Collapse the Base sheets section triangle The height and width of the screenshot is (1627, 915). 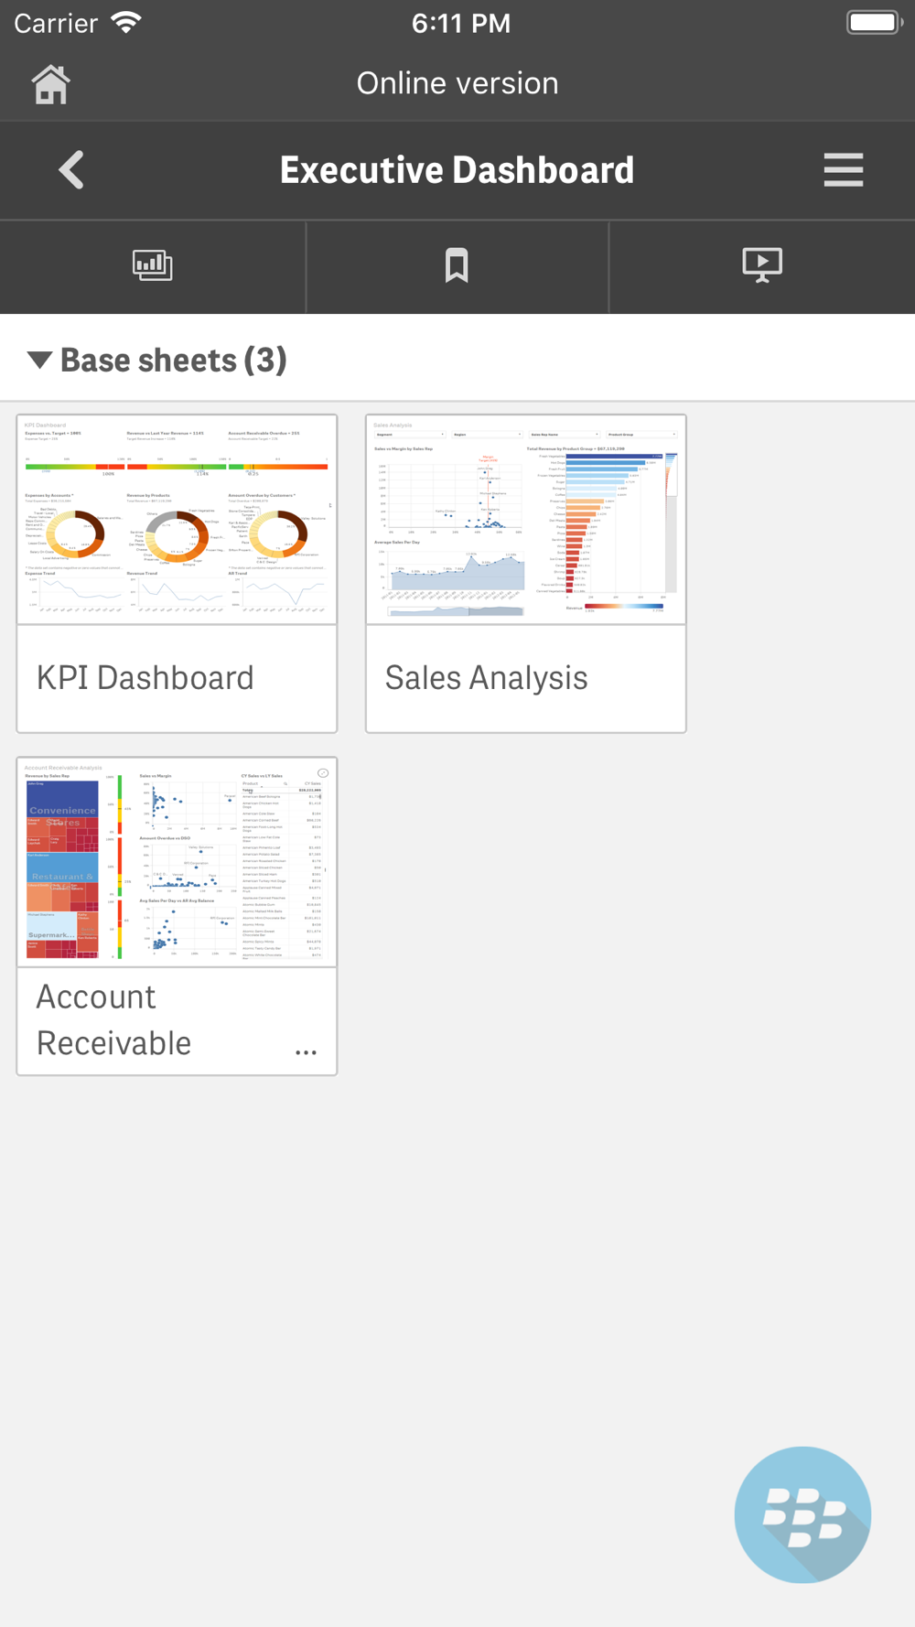[x=39, y=360]
